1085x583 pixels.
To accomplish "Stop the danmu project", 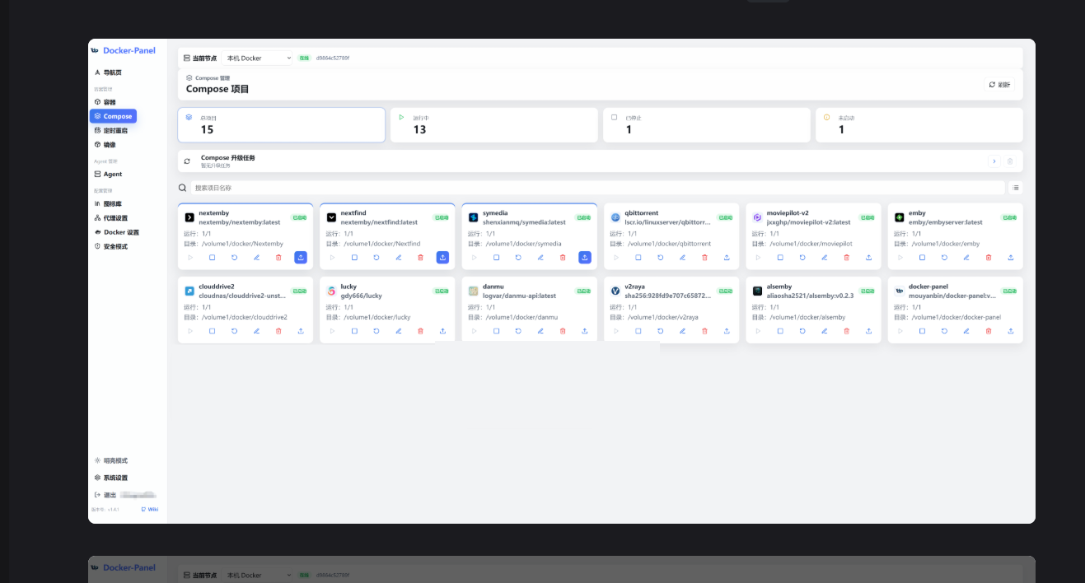I will [x=496, y=331].
